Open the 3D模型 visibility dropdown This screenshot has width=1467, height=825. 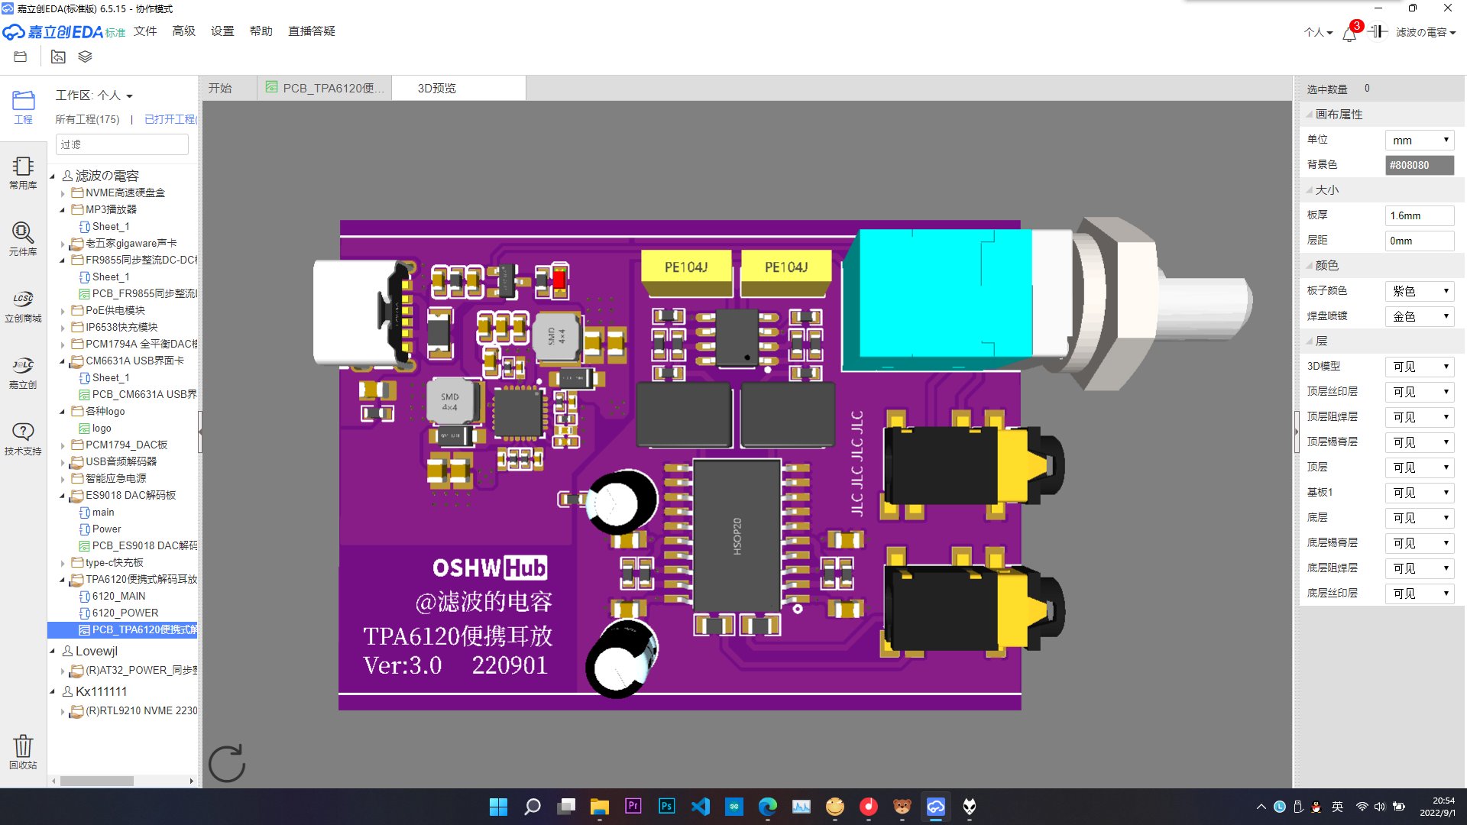coord(1419,367)
